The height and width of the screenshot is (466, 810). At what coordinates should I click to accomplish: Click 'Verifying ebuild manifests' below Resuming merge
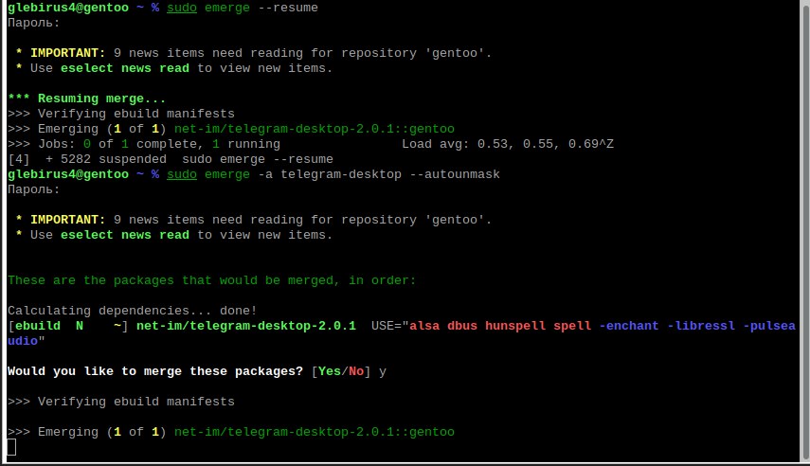pos(135,114)
